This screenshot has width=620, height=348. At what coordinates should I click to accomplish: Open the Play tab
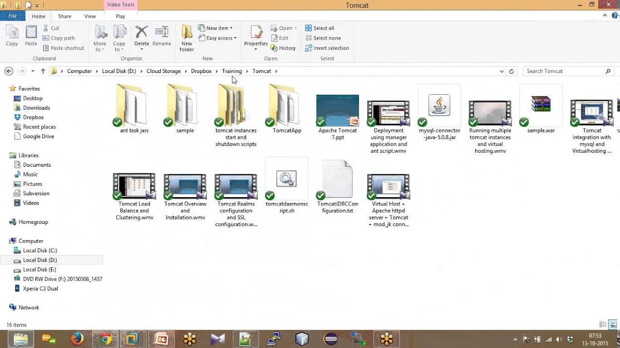pos(120,16)
